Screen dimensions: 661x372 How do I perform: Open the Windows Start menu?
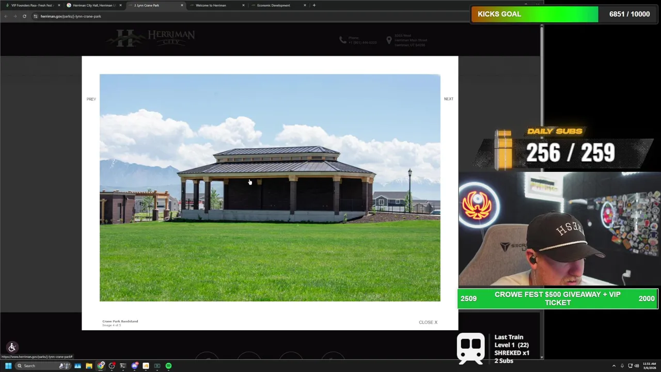click(8, 366)
